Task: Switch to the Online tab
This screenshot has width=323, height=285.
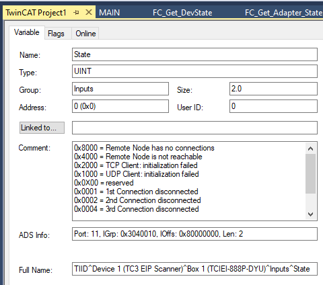Action: coord(85,34)
